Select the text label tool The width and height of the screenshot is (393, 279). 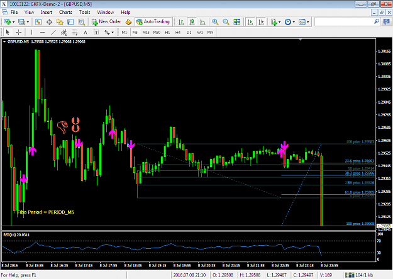click(x=96, y=32)
